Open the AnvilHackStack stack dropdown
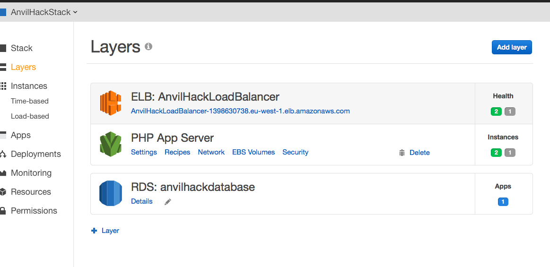The image size is (550, 267). point(44,12)
